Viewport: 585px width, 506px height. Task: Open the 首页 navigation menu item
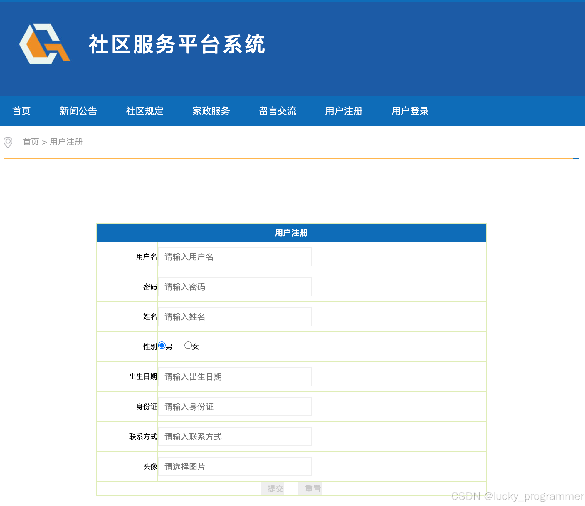coord(21,111)
